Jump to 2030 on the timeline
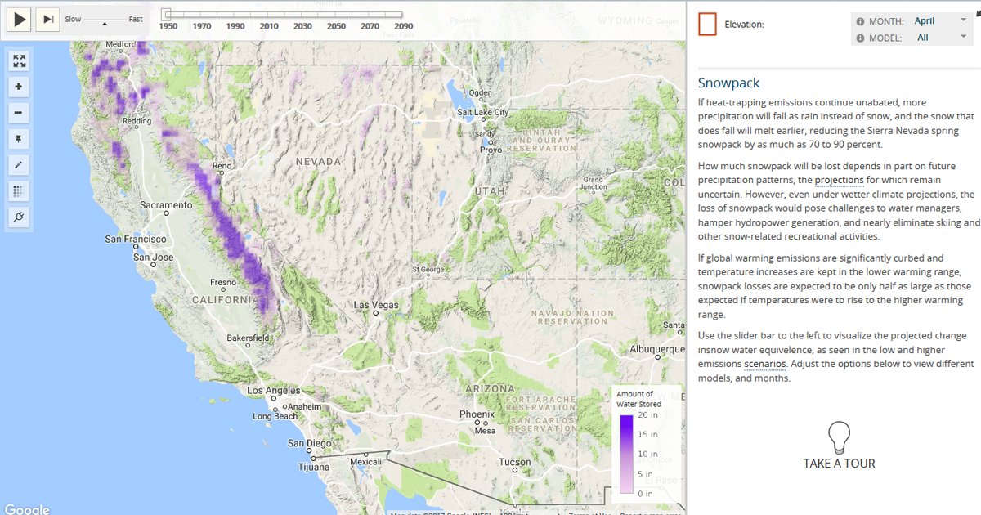The image size is (981, 515). click(x=302, y=26)
